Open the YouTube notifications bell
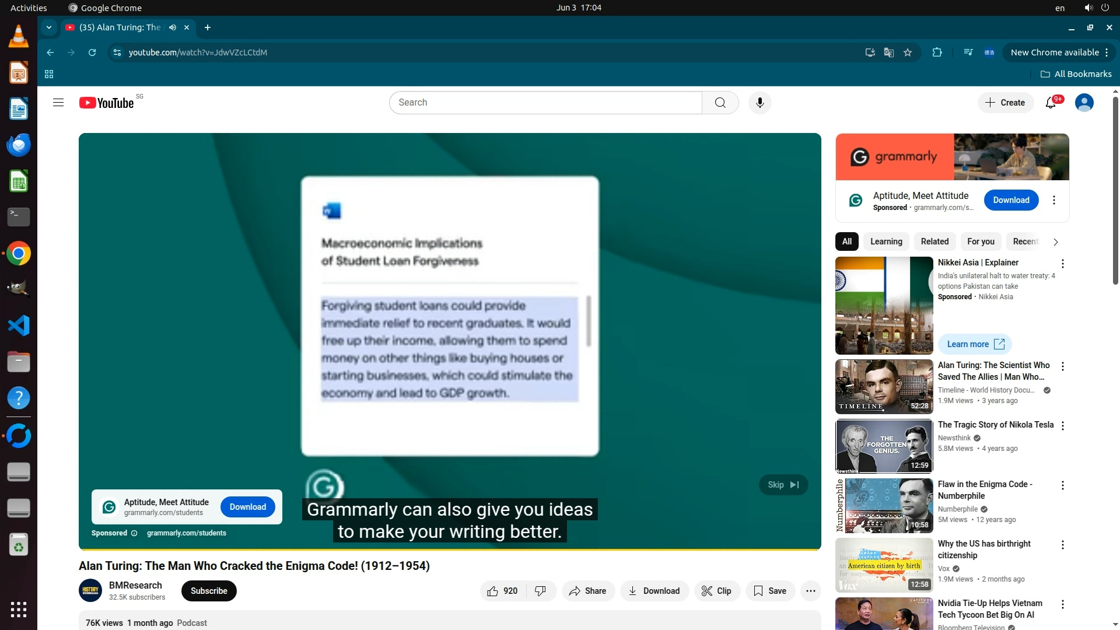Viewport: 1120px width, 630px height. (1051, 103)
